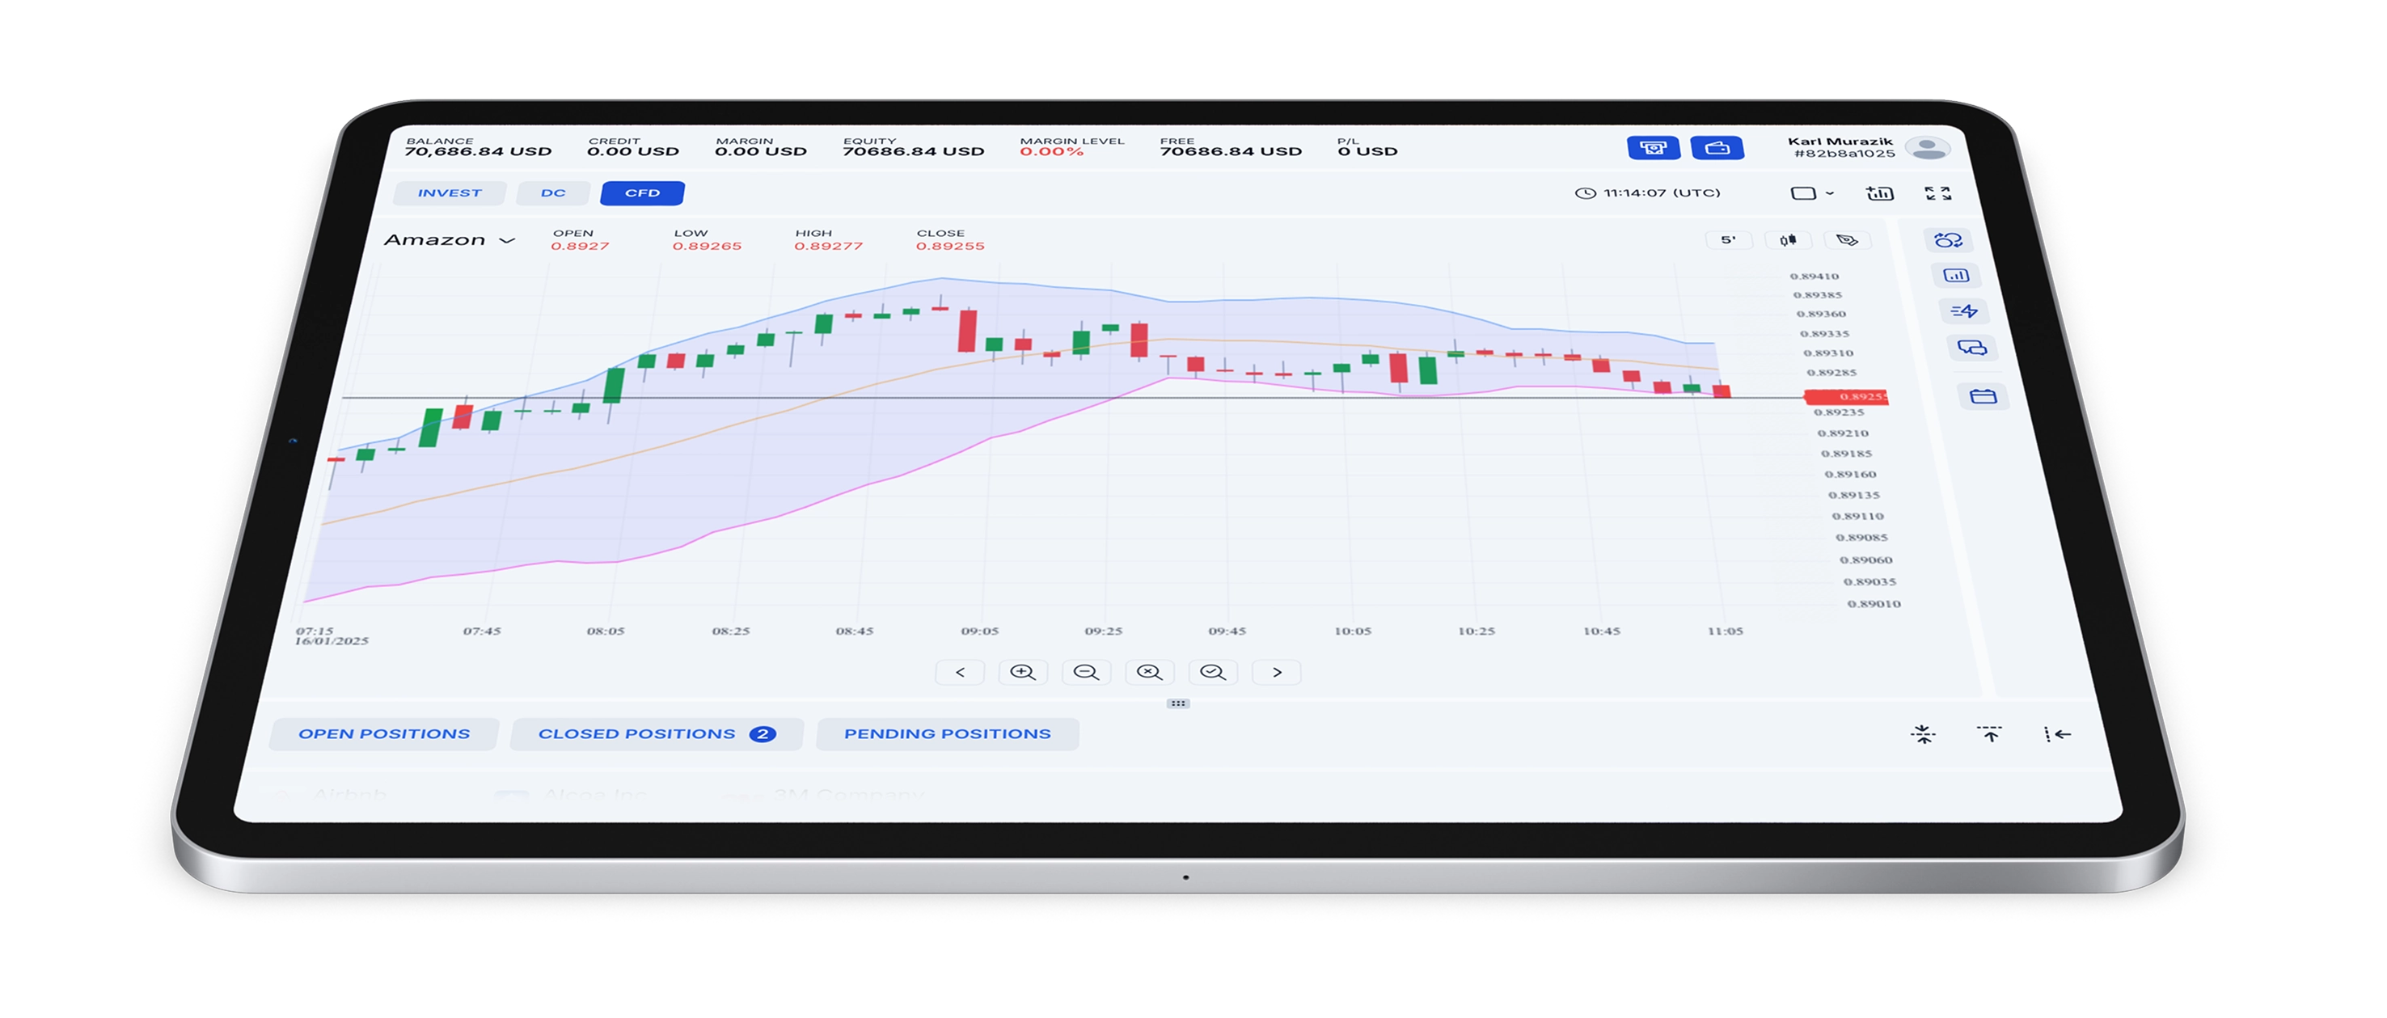Open the PENDING POSITIONS tab
This screenshot has width=2387, height=1018.
[947, 733]
